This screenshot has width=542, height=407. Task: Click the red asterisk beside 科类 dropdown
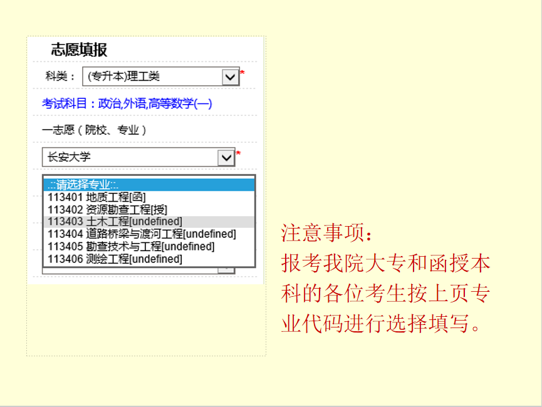[242, 74]
